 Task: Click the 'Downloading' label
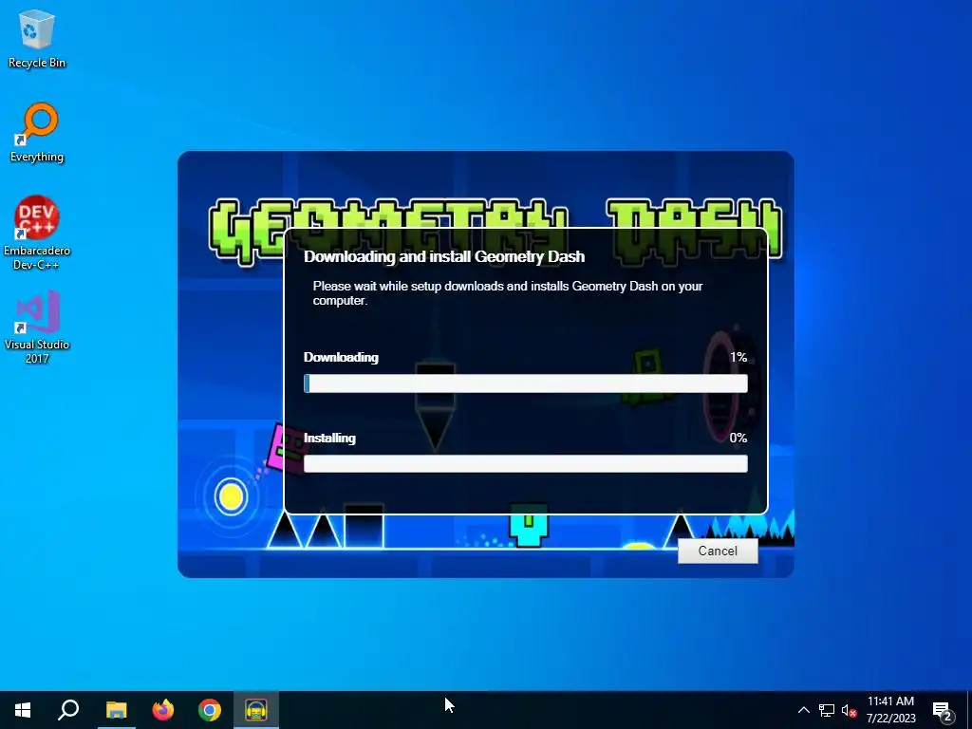pyautogui.click(x=341, y=357)
